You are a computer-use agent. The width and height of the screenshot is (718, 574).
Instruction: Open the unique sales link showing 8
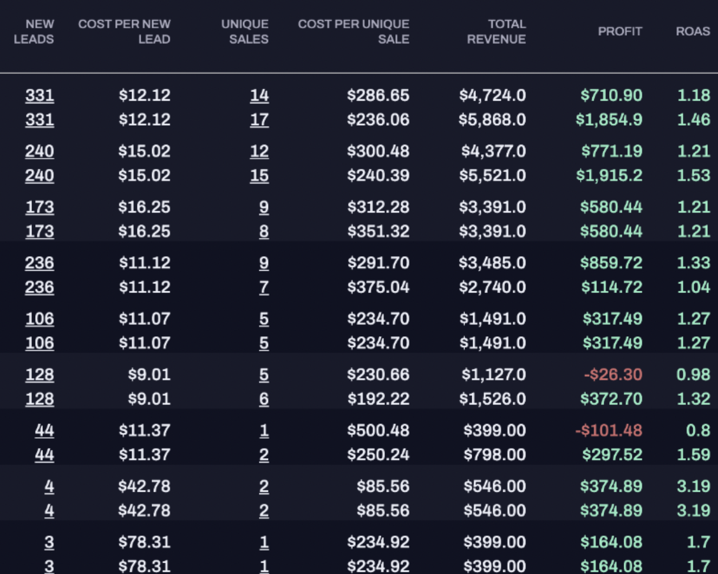pyautogui.click(x=264, y=231)
